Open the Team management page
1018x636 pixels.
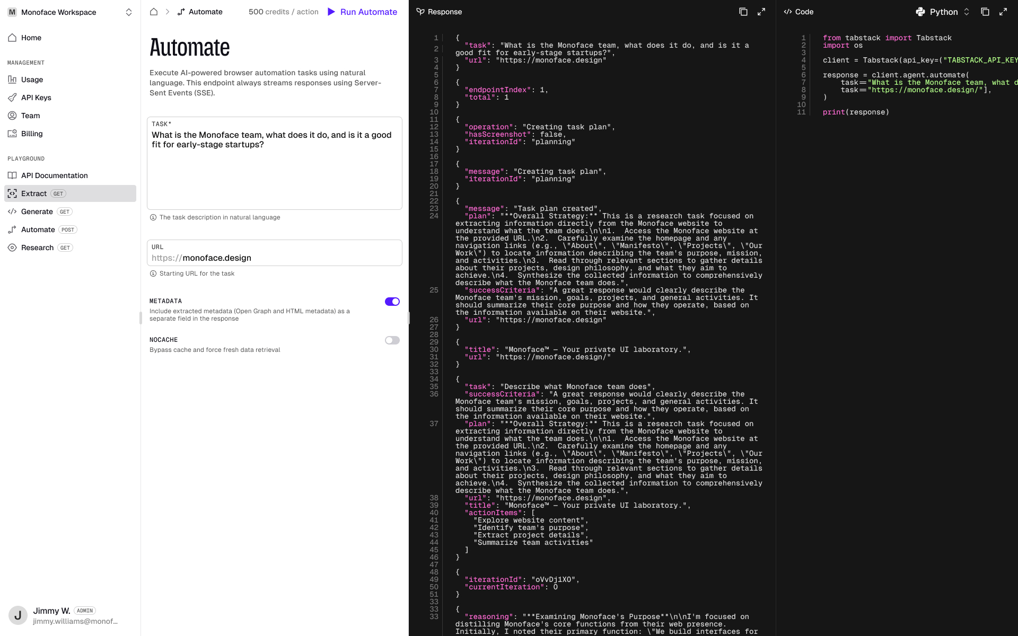tap(30, 116)
